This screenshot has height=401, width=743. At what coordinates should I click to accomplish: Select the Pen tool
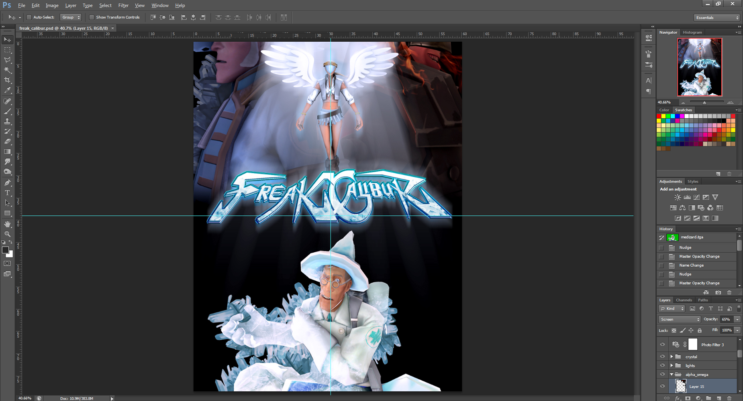(x=8, y=183)
